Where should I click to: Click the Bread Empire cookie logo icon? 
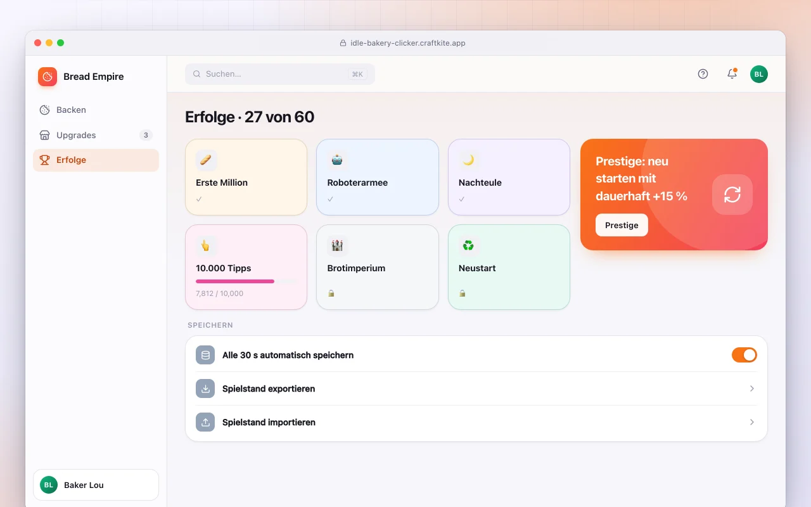point(48,77)
